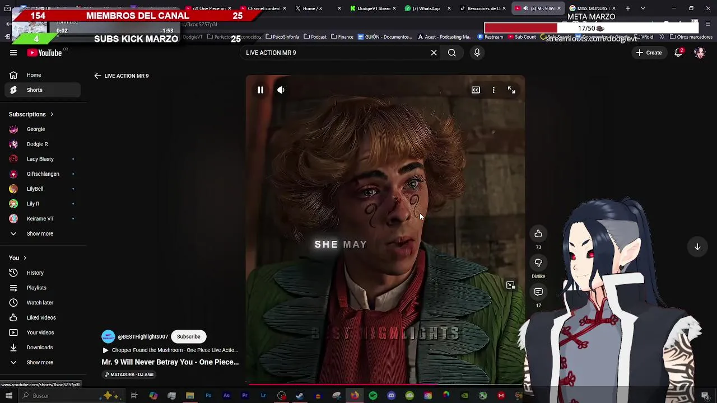Subscribe to @BESTHighlights007
Viewport: 717px width, 403px height.
point(188,336)
